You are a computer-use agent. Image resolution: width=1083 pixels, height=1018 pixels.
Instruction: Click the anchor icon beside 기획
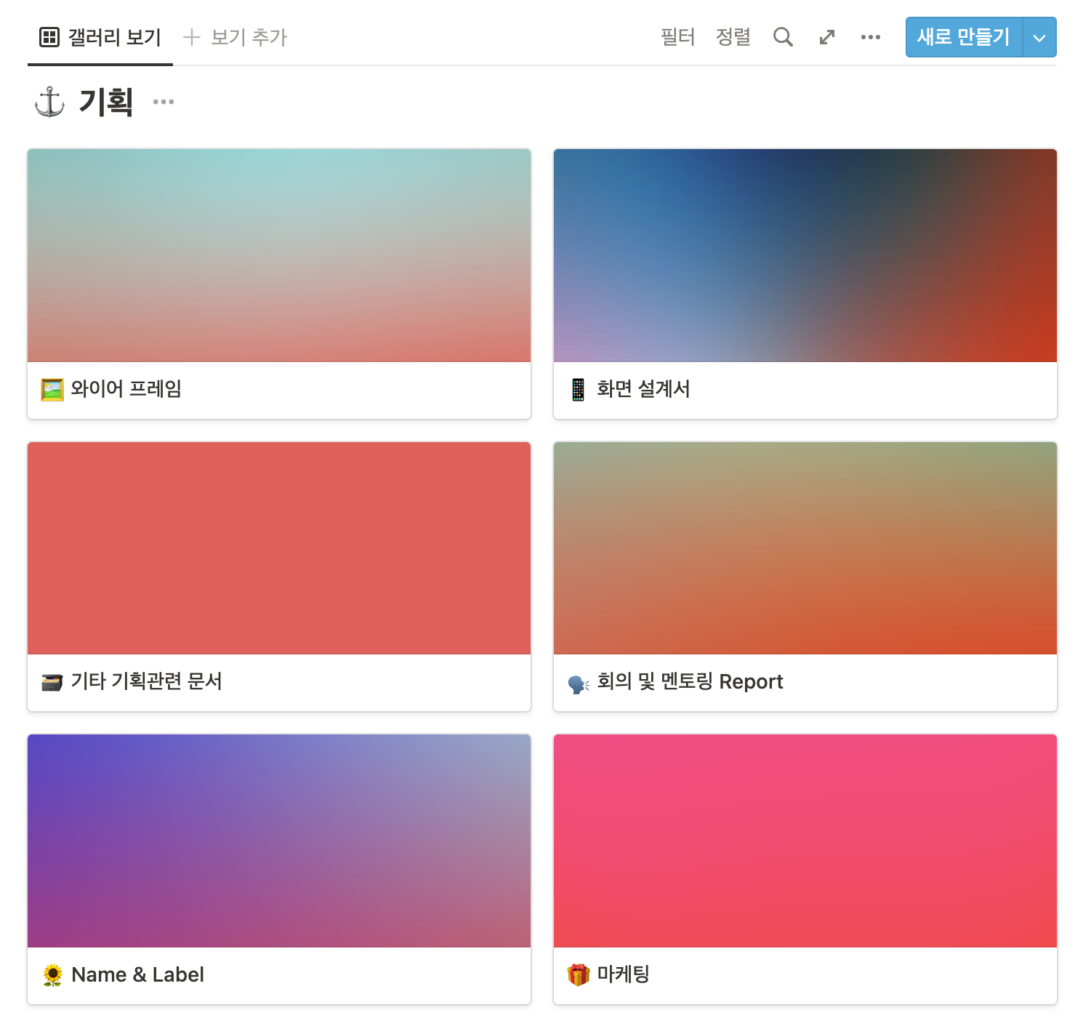(x=49, y=102)
